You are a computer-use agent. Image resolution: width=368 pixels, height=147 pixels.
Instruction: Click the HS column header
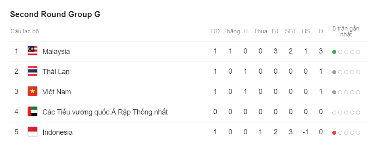[x=306, y=31]
